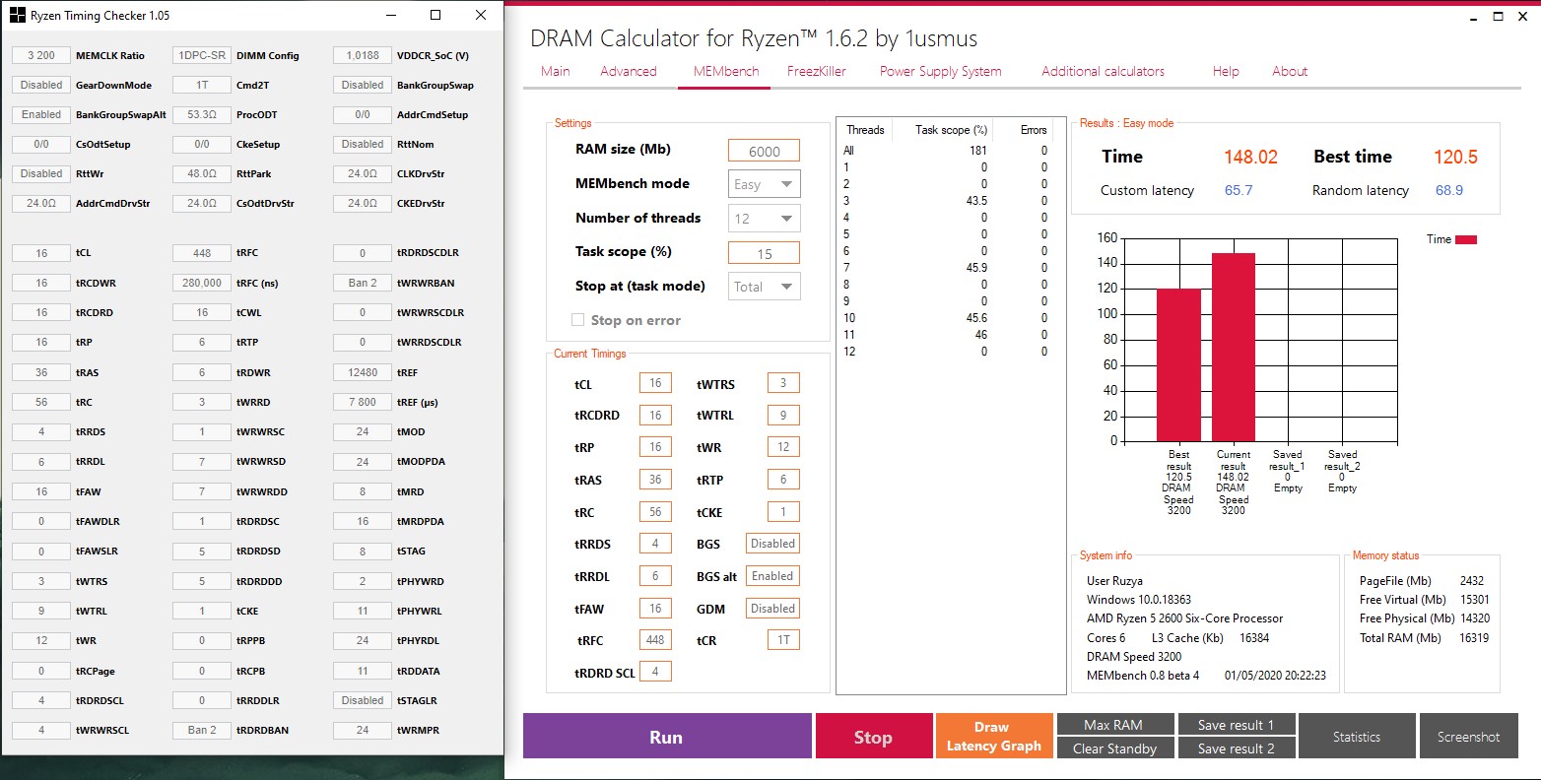Minimize the Ryzen Timing Checker window
Image resolution: width=1541 pixels, height=780 pixels.
(391, 16)
